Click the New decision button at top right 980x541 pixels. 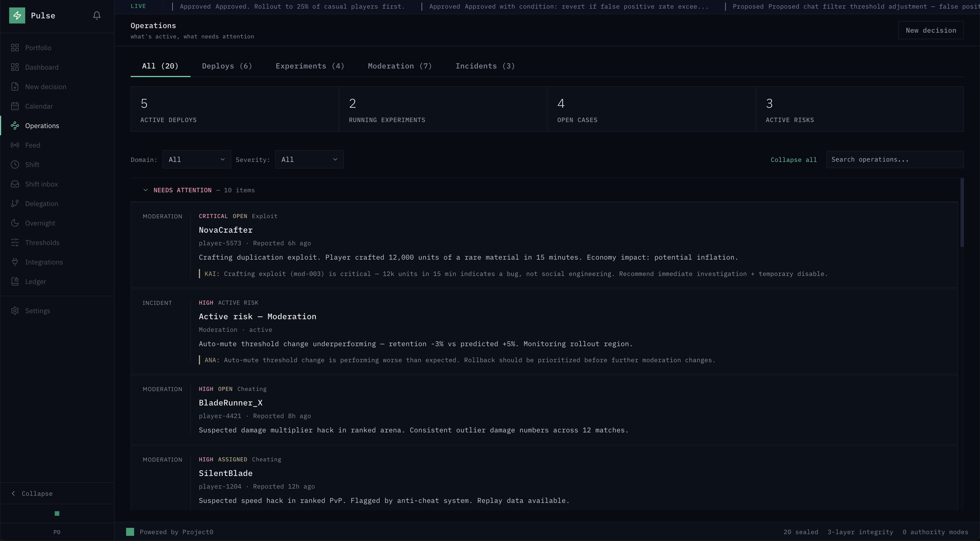[x=931, y=30]
